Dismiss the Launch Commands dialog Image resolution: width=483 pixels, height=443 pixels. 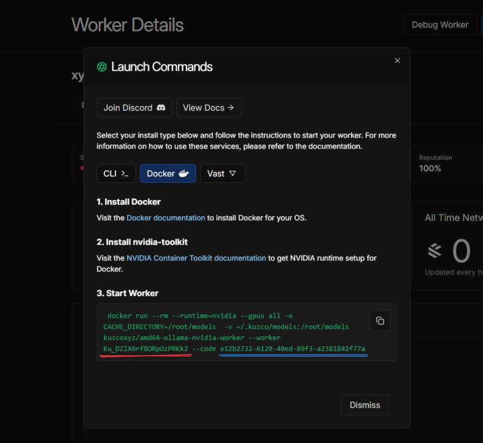[x=364, y=405]
